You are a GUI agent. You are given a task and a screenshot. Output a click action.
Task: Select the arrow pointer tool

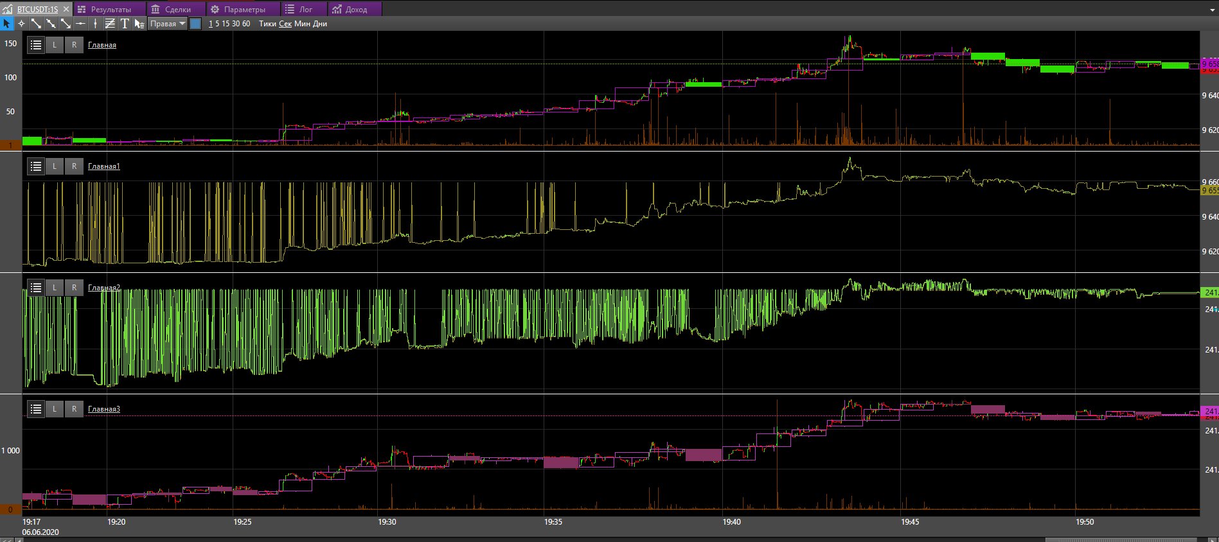click(x=7, y=24)
